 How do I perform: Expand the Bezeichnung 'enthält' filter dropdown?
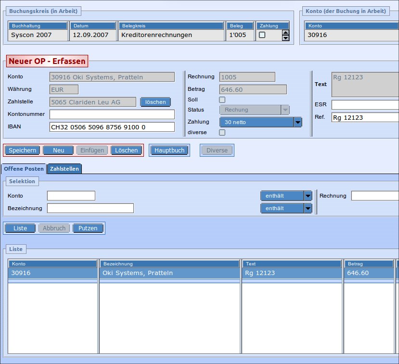(308, 208)
